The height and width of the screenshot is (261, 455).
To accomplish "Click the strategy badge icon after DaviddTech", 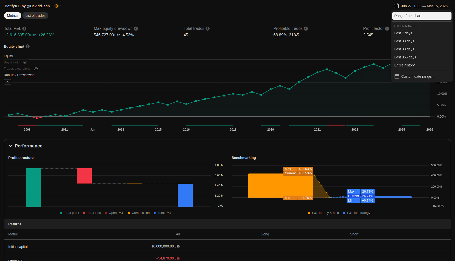I will 57,6.
